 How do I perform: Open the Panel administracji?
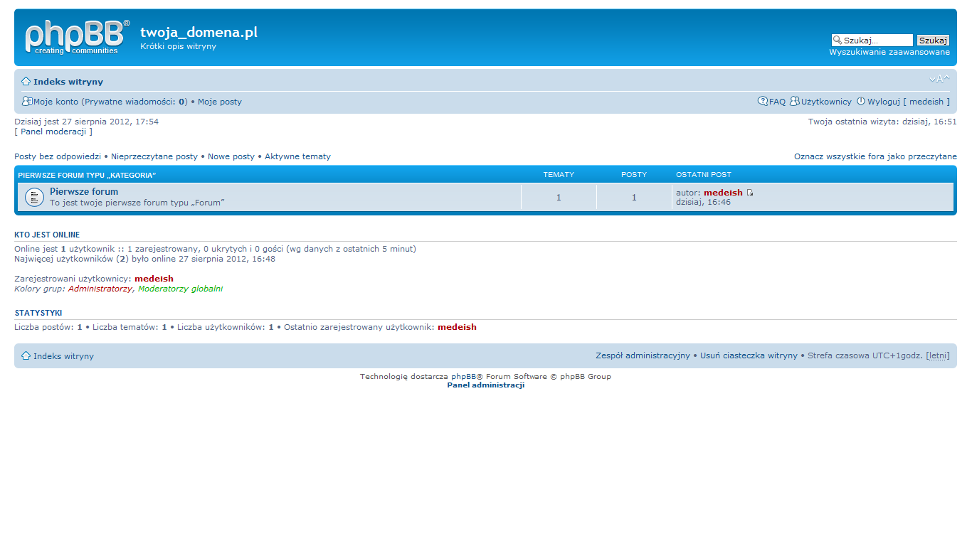tap(485, 385)
